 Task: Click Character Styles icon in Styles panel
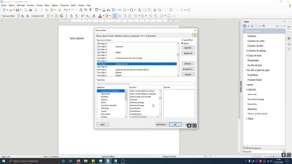pyautogui.click(x=248, y=26)
